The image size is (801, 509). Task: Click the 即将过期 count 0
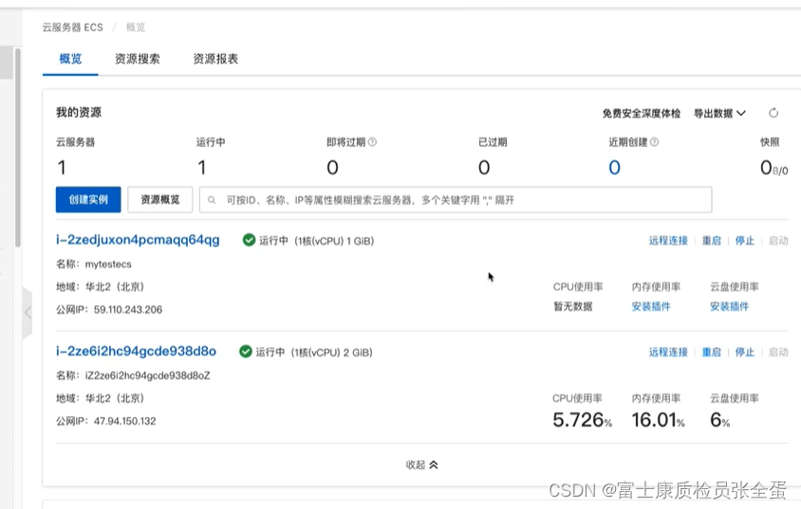pyautogui.click(x=332, y=167)
